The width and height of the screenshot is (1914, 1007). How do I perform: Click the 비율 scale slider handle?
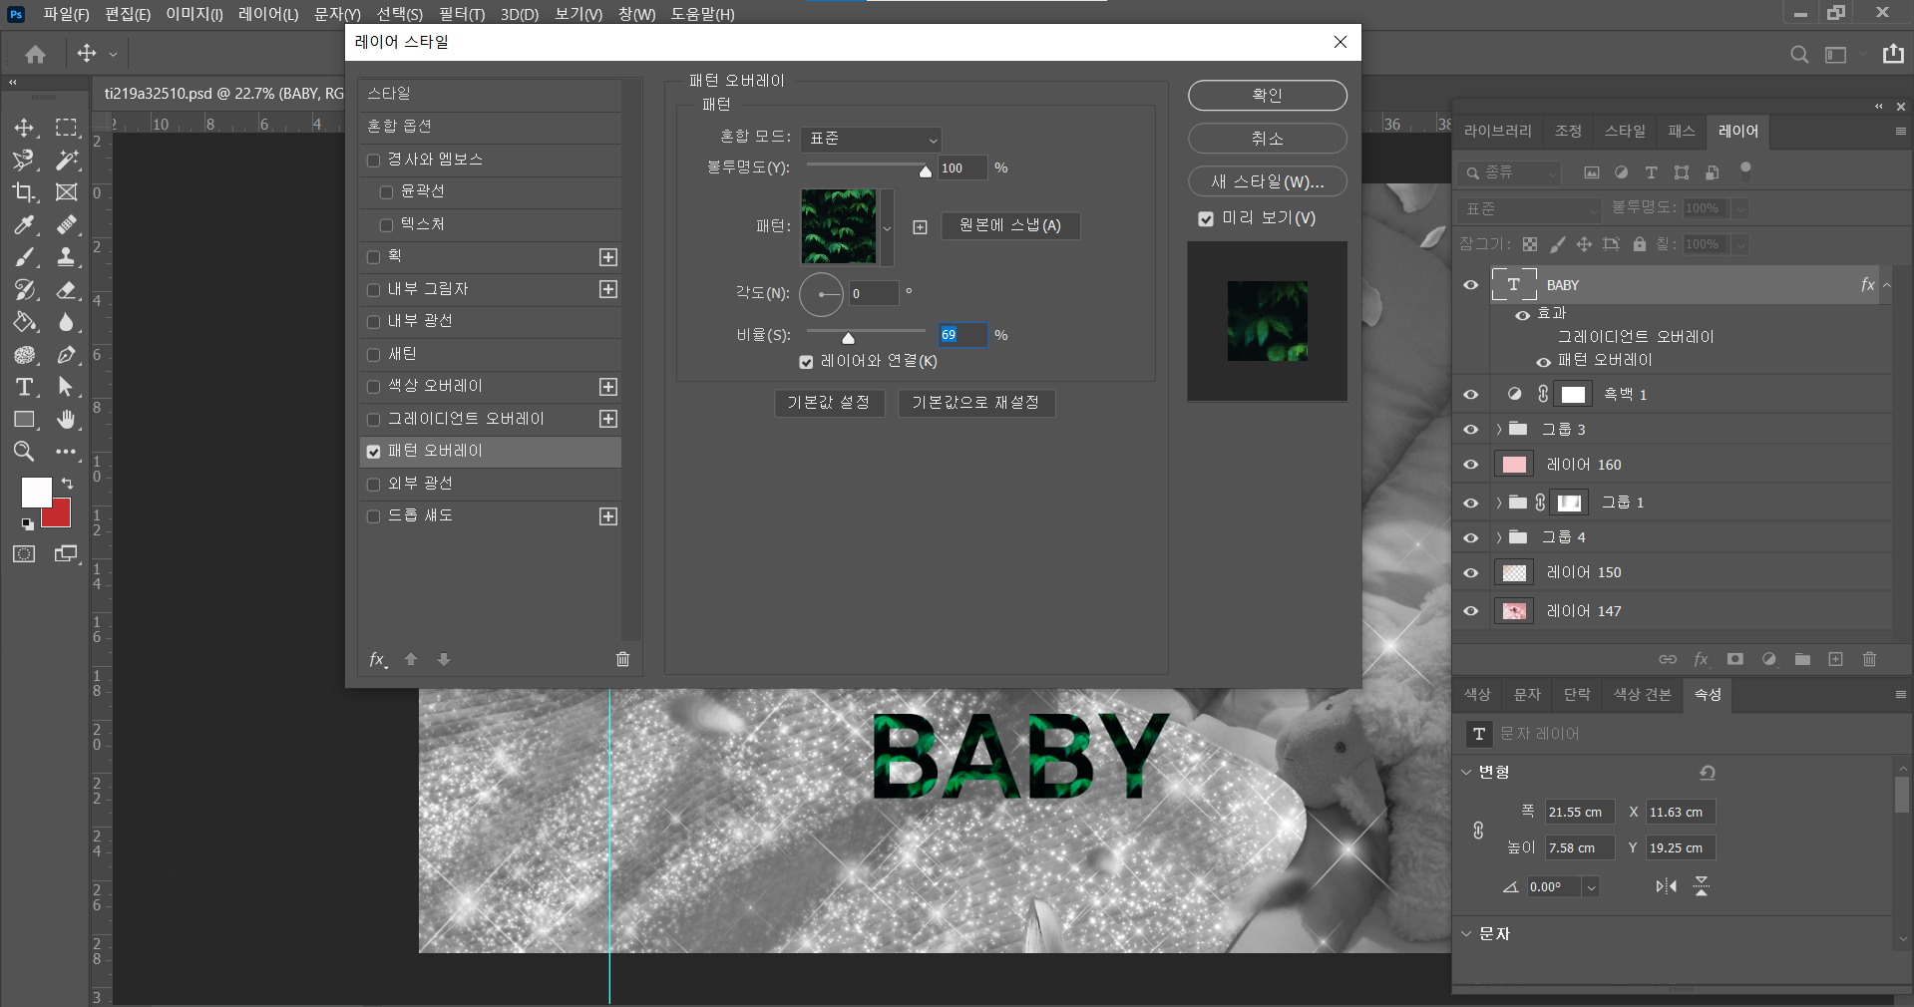pos(848,338)
